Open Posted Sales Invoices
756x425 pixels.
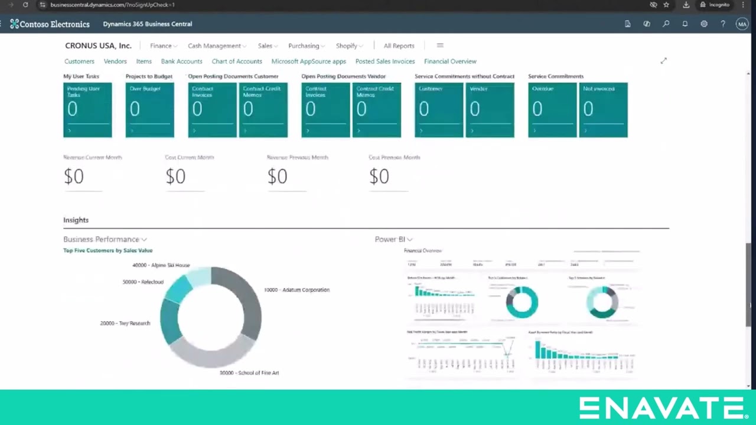click(385, 61)
